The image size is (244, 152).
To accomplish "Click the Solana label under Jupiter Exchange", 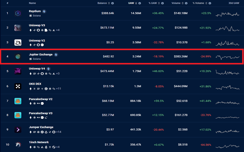I will point(37,59).
